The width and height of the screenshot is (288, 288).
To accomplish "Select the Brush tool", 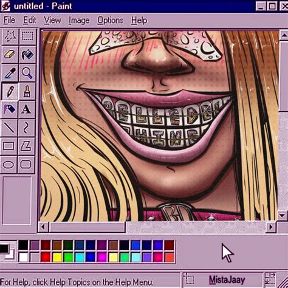I will 27,92.
